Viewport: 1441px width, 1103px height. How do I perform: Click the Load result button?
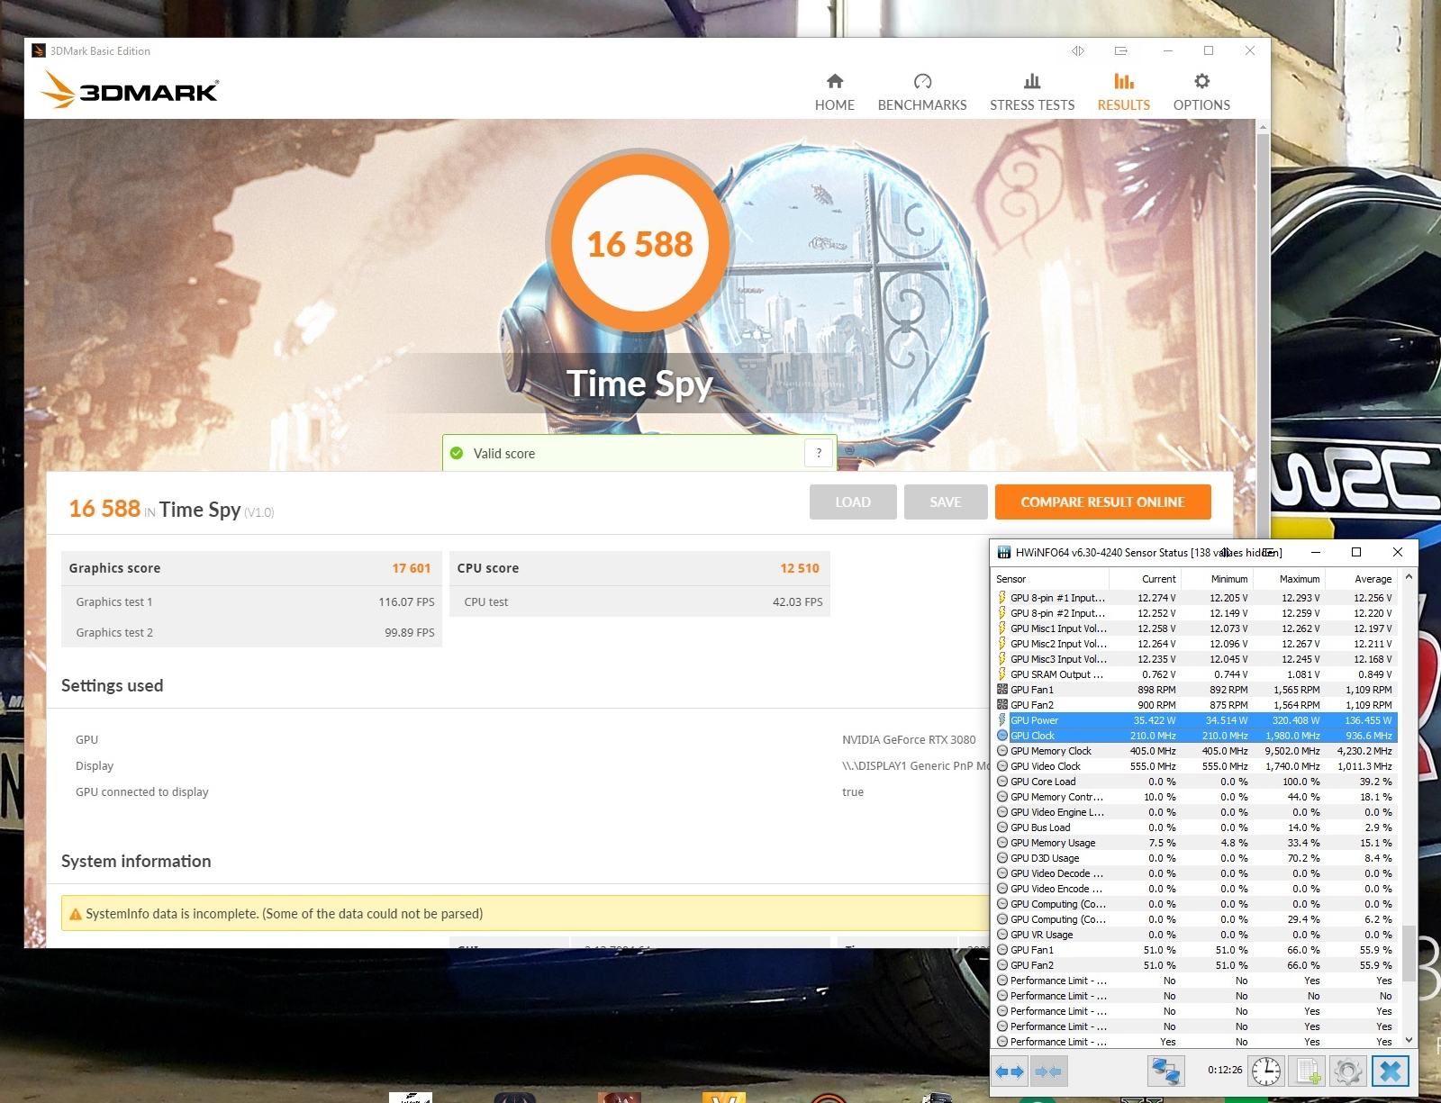coord(853,502)
